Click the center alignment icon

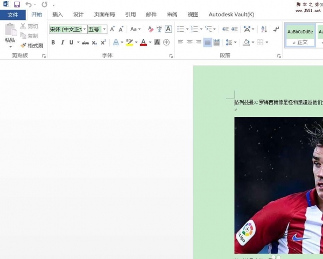pos(189,43)
